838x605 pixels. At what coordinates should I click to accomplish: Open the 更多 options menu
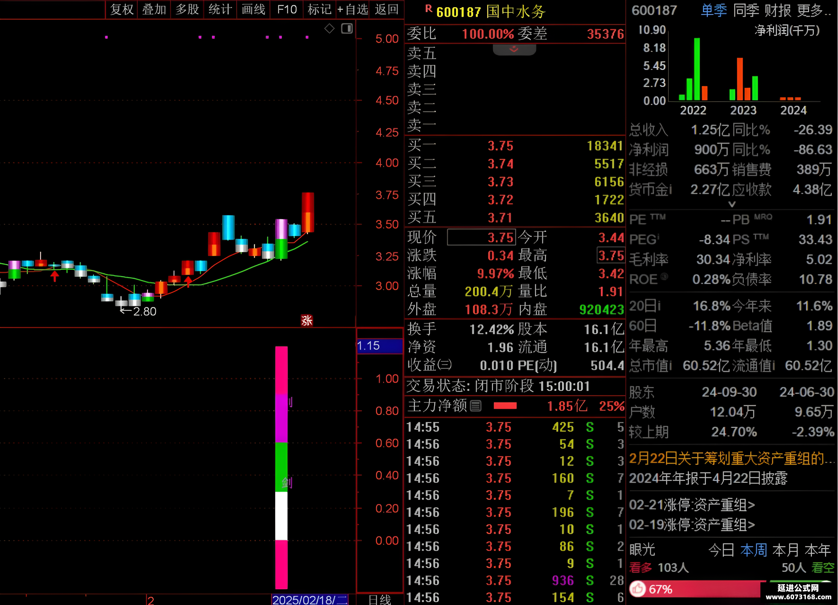(813, 10)
